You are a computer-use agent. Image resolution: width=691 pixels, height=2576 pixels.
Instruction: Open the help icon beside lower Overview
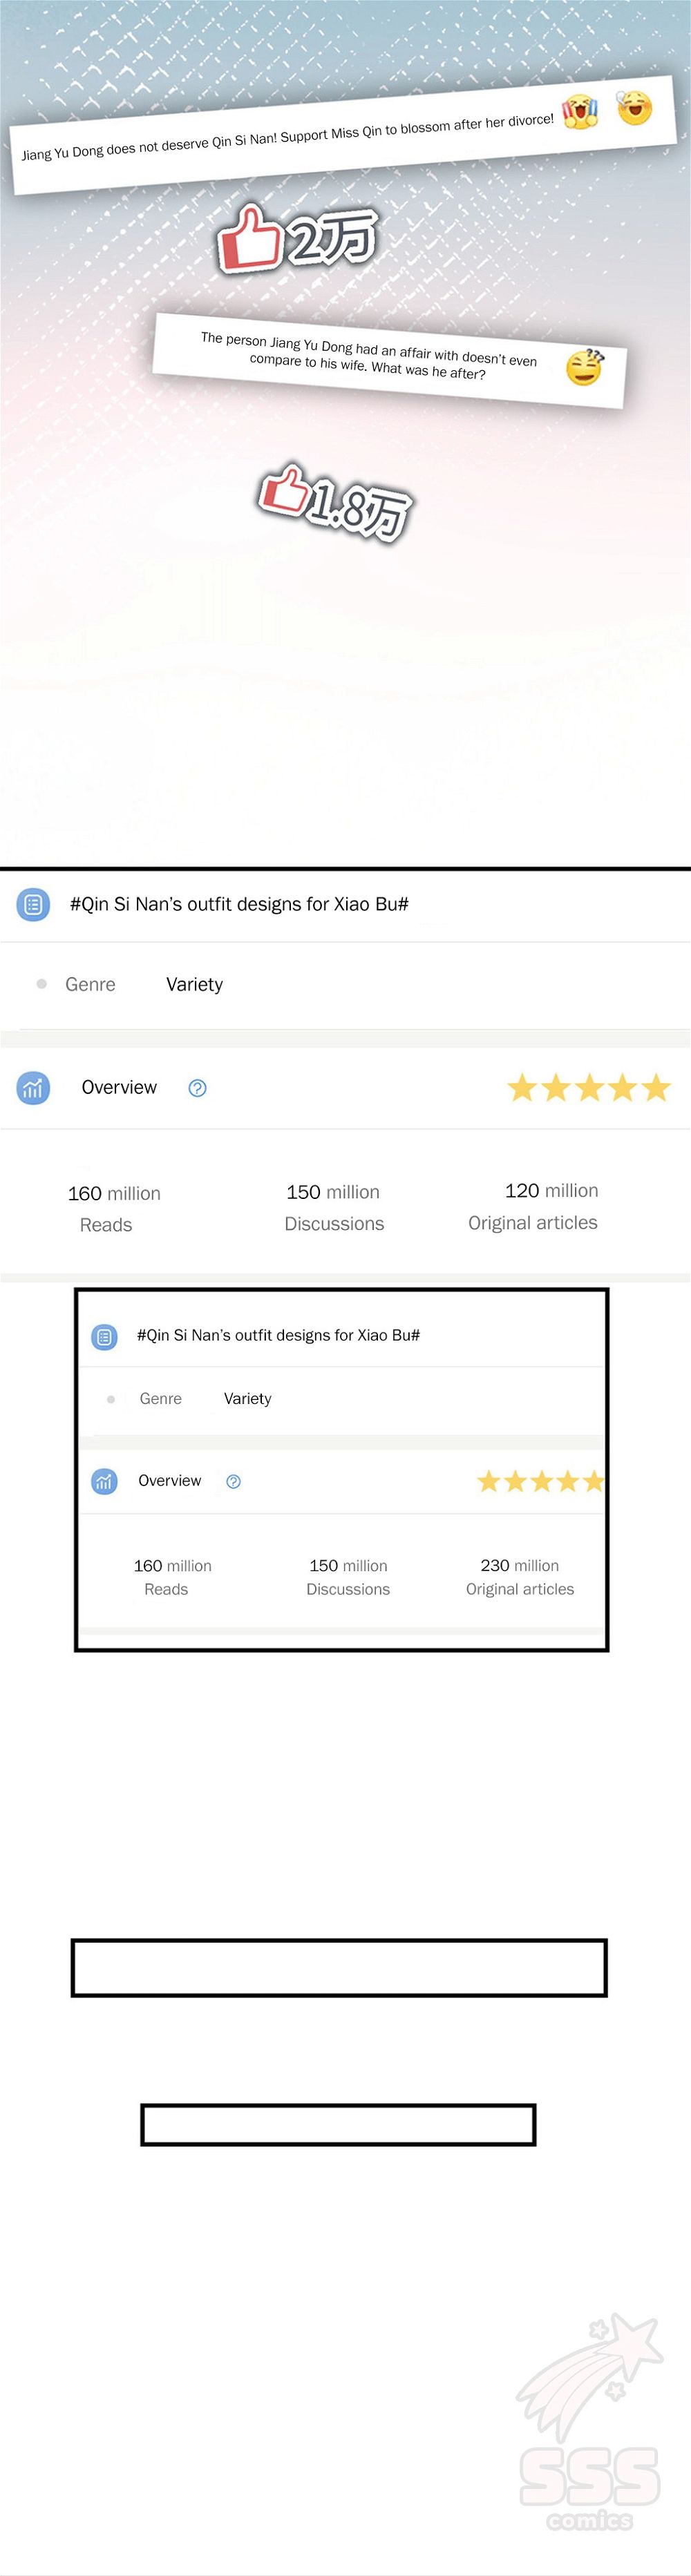tap(233, 1481)
